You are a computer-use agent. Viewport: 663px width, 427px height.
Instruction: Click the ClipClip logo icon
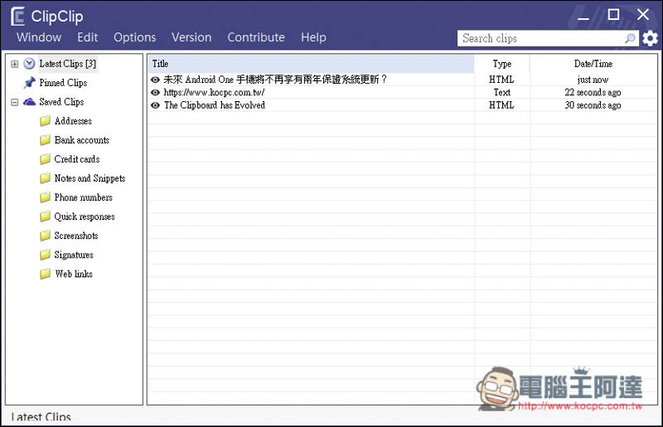pyautogui.click(x=17, y=17)
